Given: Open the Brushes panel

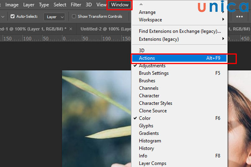Looking at the screenshot, I should point(179,81).
